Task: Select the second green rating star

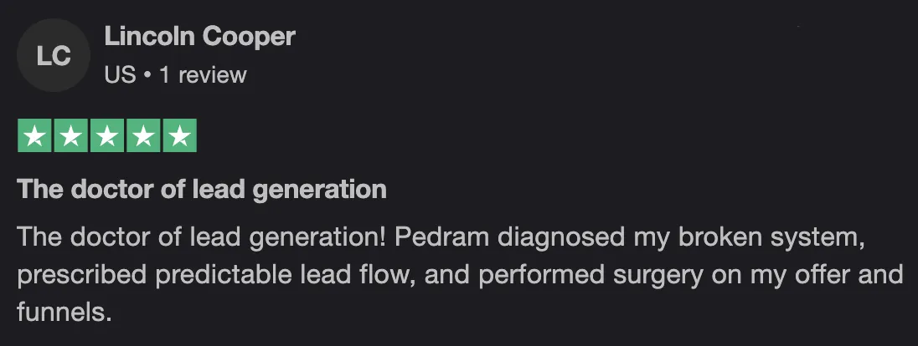Action: click(x=71, y=135)
